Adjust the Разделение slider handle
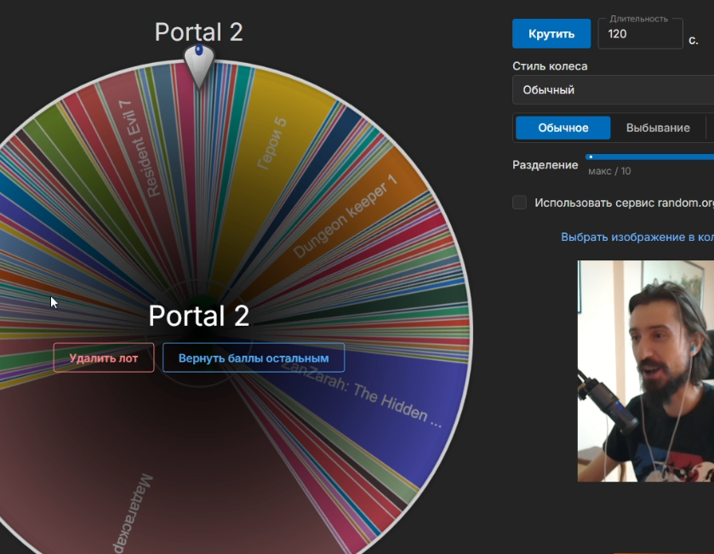714x554 pixels. (x=591, y=157)
